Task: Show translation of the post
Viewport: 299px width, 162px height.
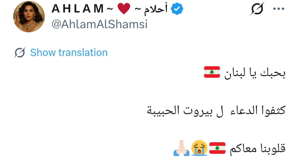Action: click(69, 52)
